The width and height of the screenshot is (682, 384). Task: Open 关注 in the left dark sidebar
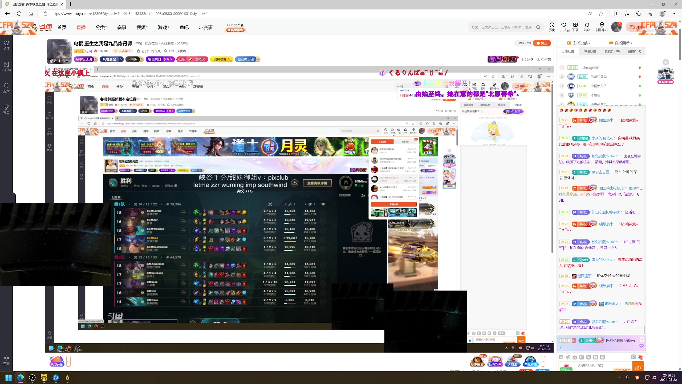6,45
